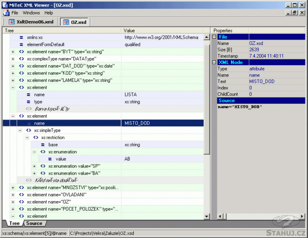Click the element icon beside BYT
308x238 pixels.
(x=22, y=51)
